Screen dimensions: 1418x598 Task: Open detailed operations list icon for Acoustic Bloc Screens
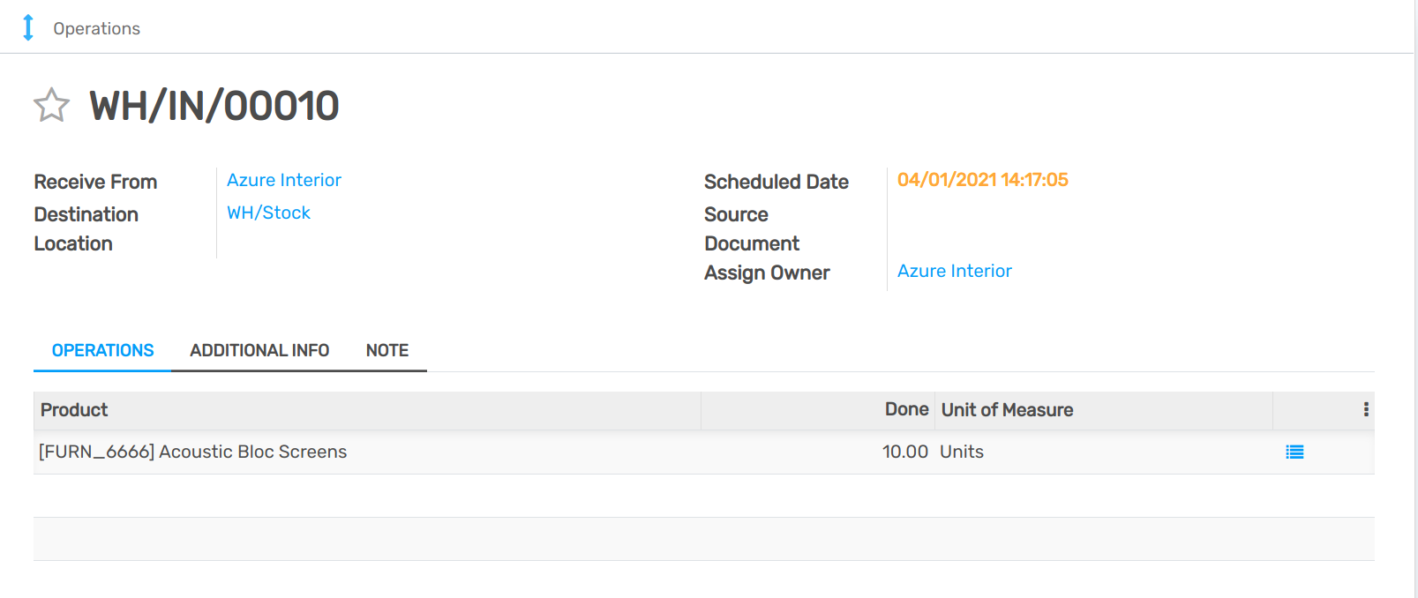(x=1294, y=452)
